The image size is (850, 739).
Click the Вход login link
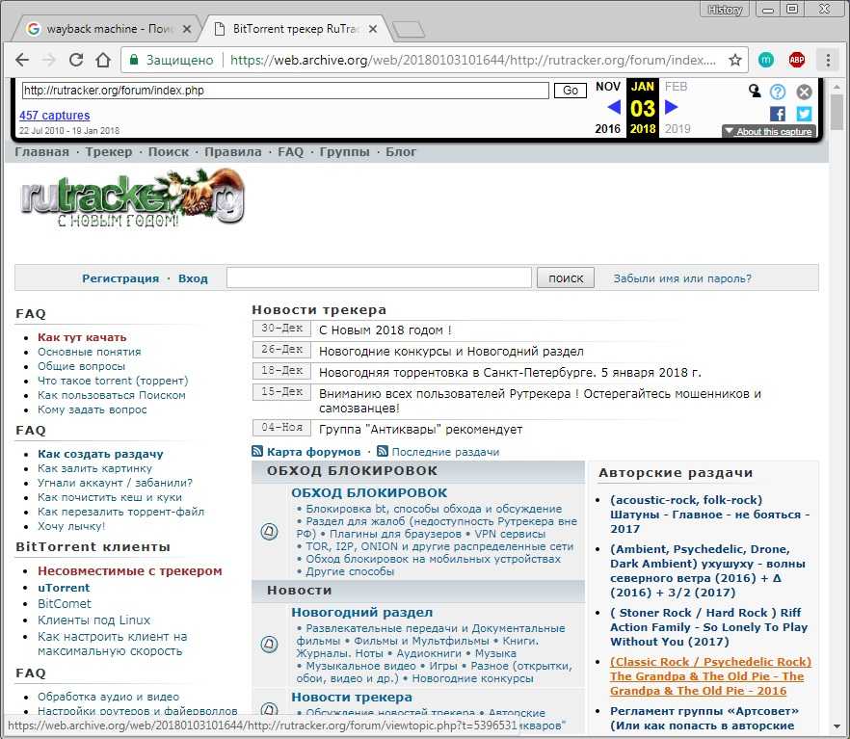point(193,278)
